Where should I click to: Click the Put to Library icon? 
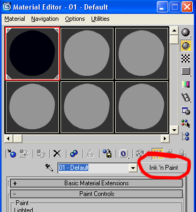point(107,153)
